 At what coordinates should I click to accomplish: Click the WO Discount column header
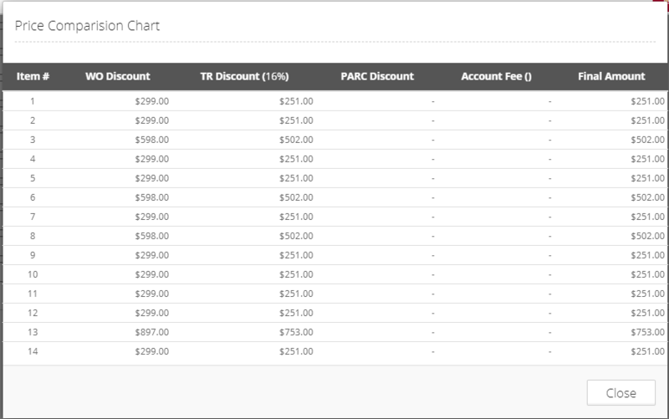[x=118, y=76]
